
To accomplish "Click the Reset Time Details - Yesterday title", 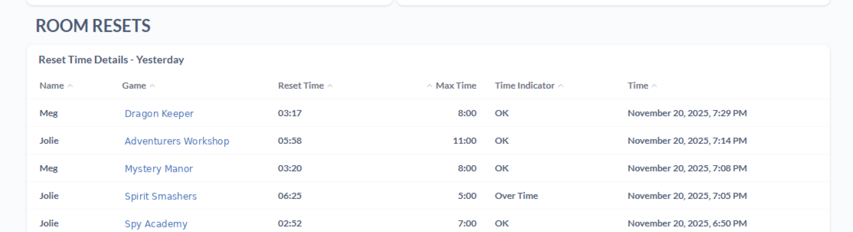I will coord(111,60).
